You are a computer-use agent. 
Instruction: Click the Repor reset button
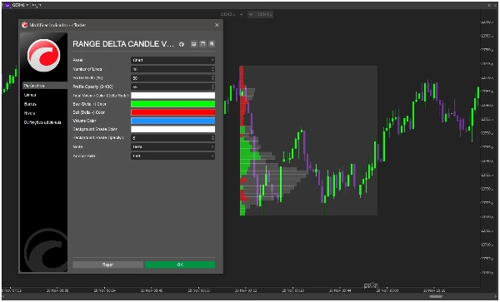coord(107,265)
